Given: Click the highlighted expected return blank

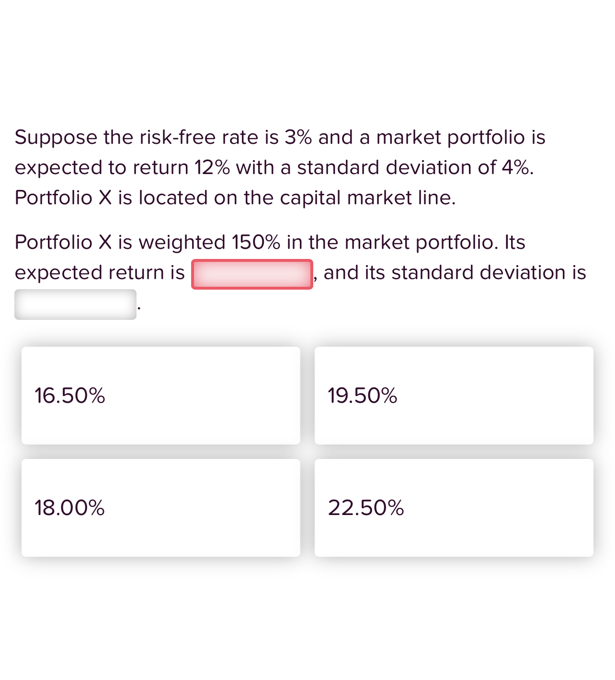Looking at the screenshot, I should [x=253, y=273].
